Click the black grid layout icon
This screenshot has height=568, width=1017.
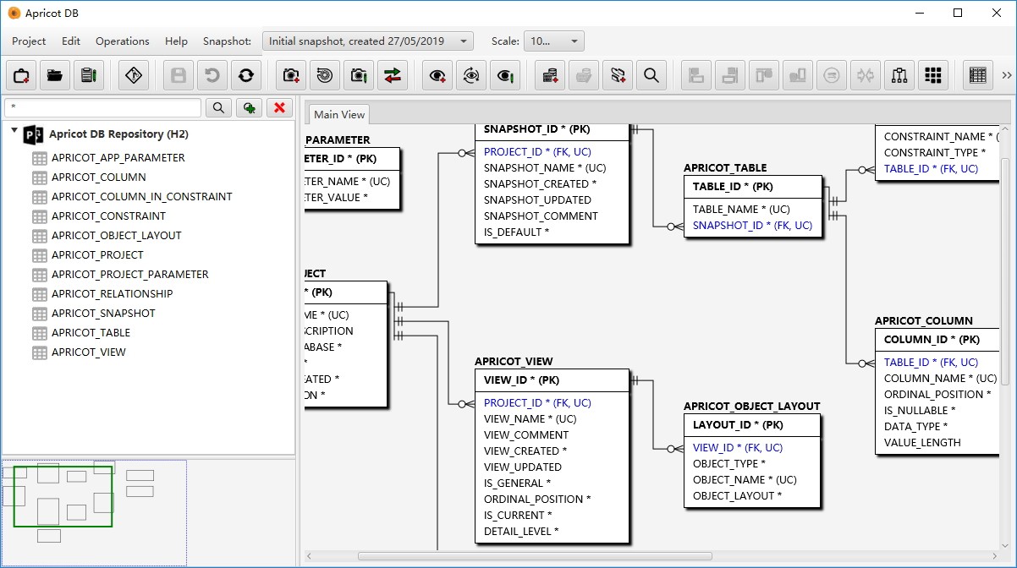point(933,75)
